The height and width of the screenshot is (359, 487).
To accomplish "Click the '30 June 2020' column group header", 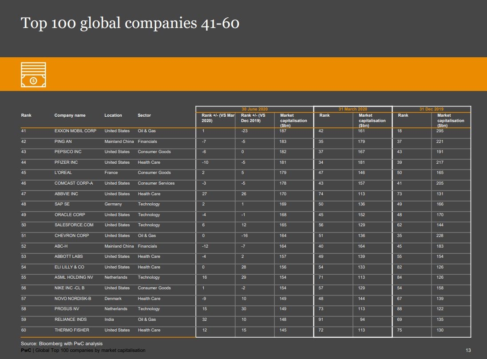I will pos(254,109).
